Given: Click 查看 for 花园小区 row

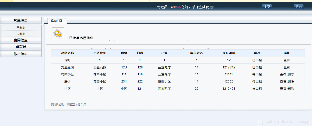Looking at the screenshot, I should (283, 74).
